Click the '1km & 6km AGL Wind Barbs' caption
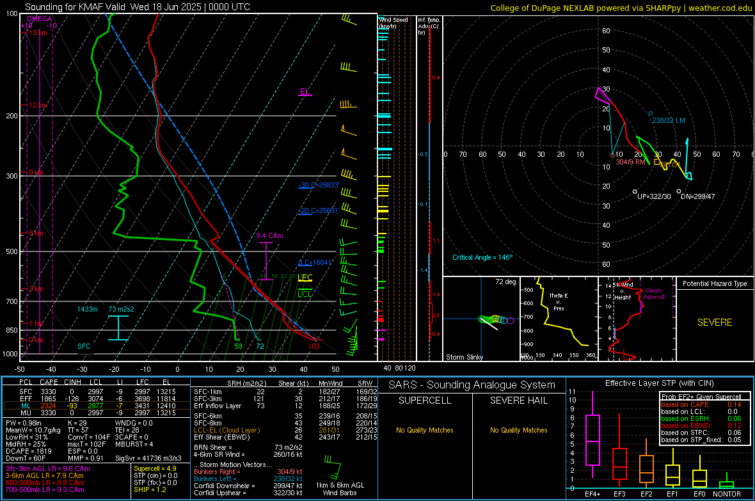This screenshot has height=501, width=755. pos(340,489)
